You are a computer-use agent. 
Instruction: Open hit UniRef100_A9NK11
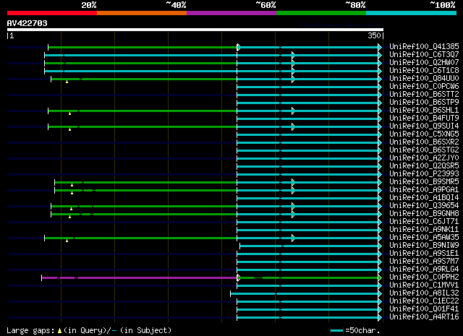pyautogui.click(x=424, y=230)
